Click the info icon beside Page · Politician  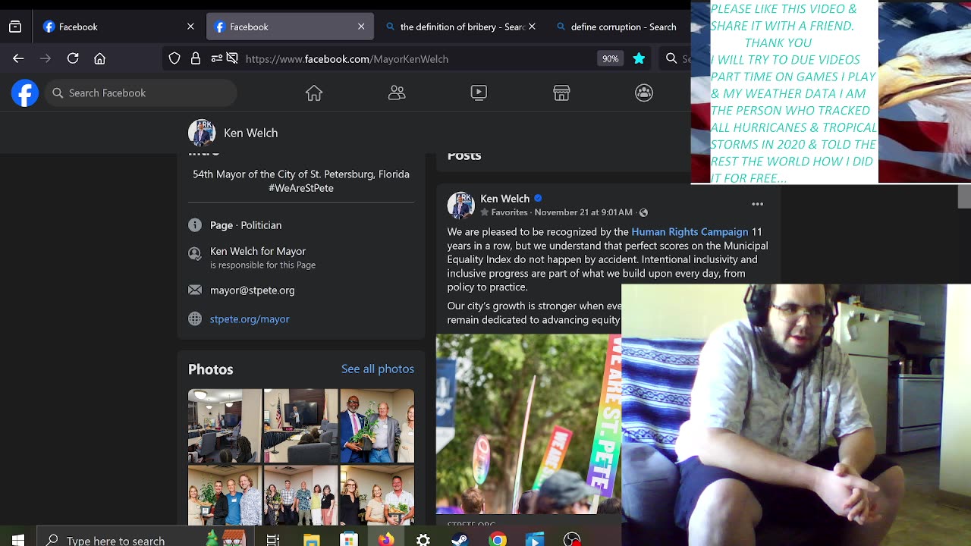195,224
